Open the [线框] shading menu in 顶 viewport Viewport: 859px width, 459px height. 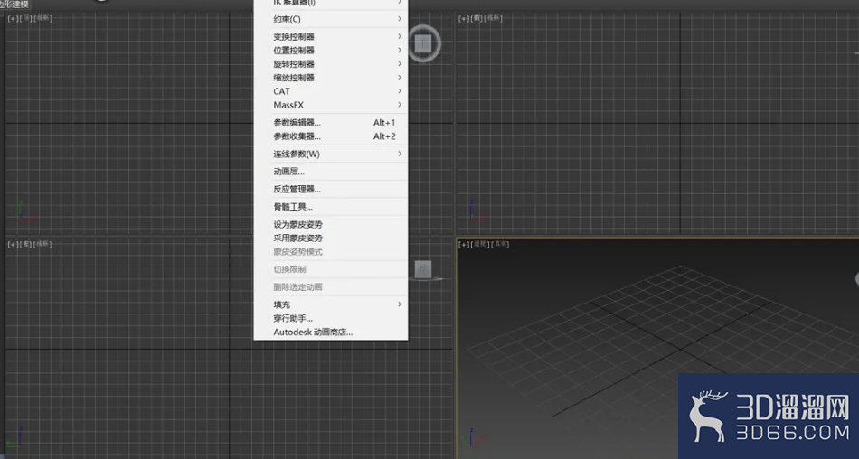(42, 19)
